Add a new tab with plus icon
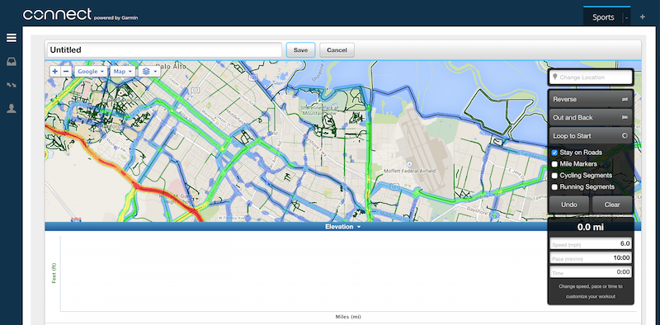660x325 pixels. click(643, 17)
